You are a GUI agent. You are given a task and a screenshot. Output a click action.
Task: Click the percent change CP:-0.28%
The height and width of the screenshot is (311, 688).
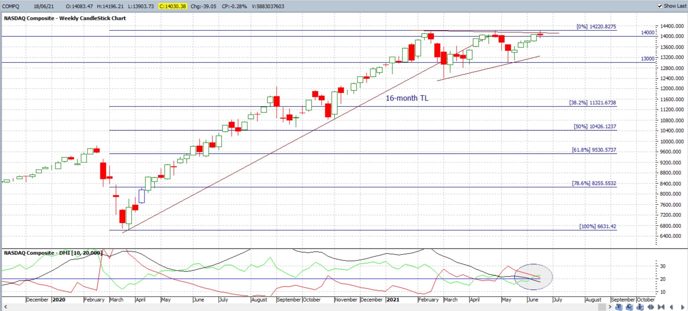tap(234, 6)
